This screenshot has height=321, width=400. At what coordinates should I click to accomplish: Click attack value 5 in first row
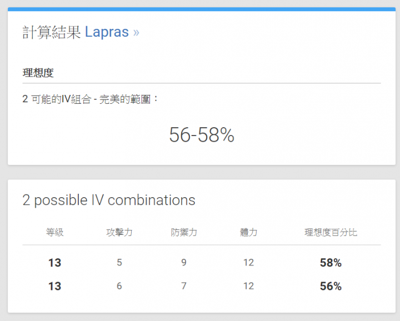tap(119, 263)
